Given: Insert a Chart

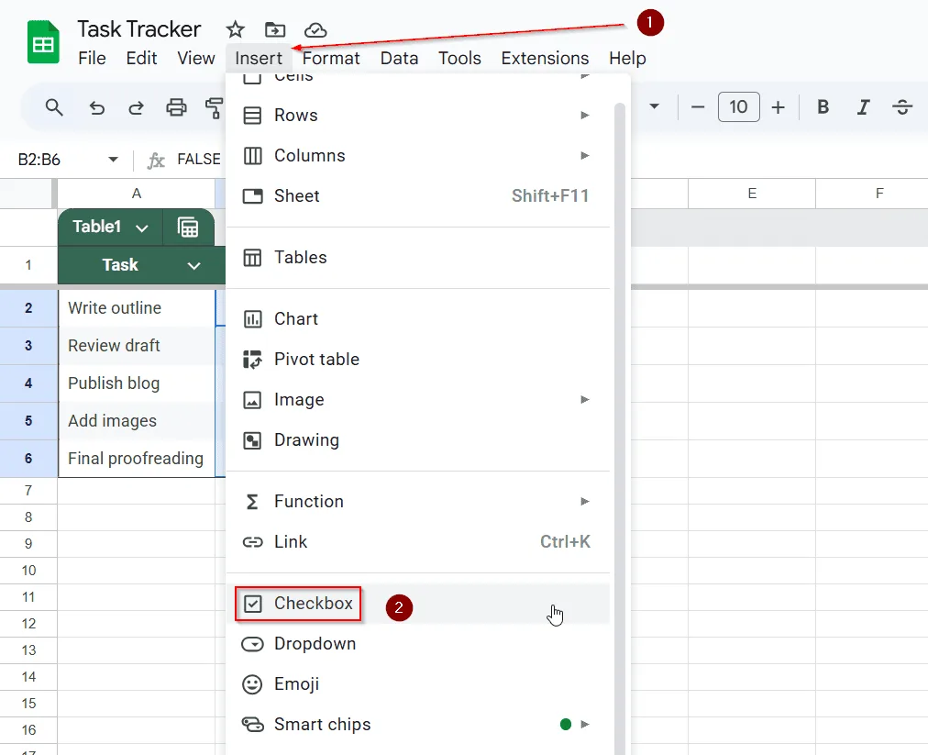Looking at the screenshot, I should 418,319.
